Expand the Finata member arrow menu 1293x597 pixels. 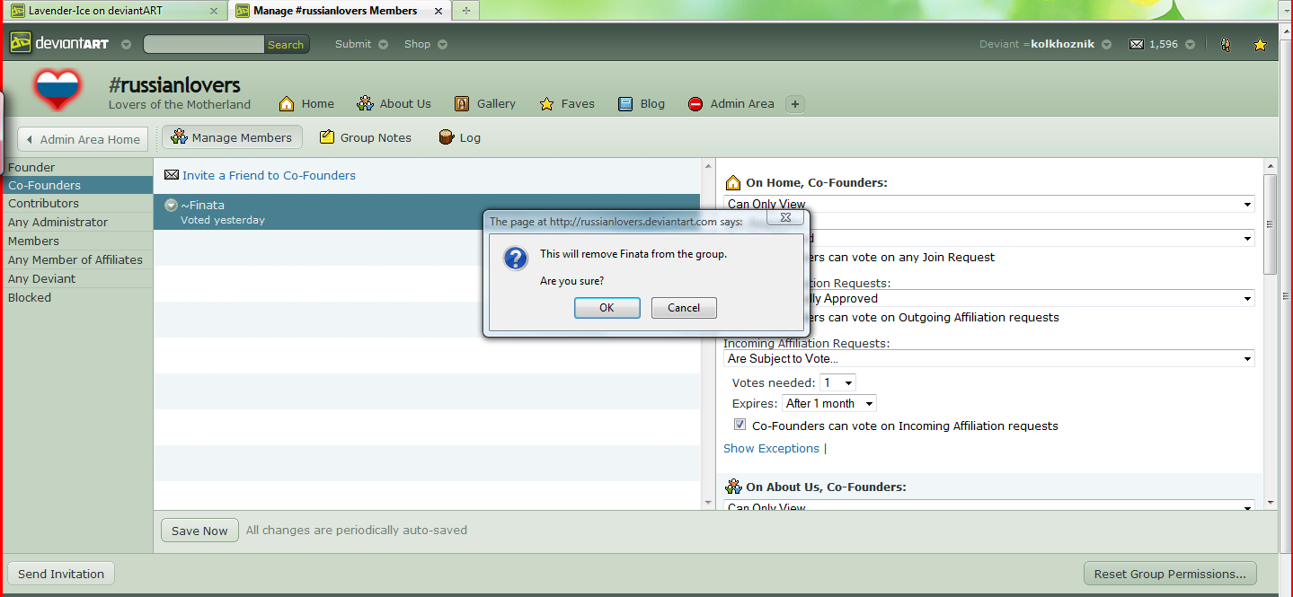[x=171, y=206]
